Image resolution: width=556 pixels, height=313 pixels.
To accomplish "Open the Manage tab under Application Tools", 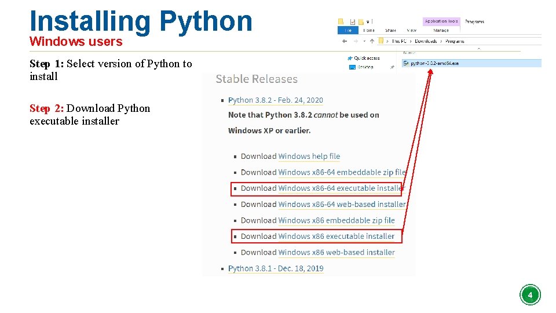I will click(441, 30).
